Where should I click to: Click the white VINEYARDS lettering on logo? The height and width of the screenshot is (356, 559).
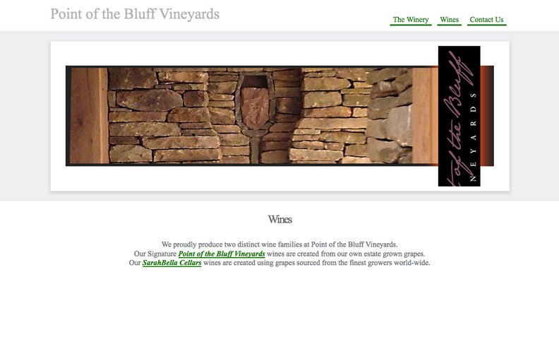[x=474, y=137]
